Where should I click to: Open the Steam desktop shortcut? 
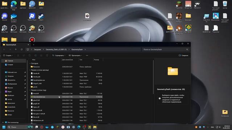(x=41, y=17)
